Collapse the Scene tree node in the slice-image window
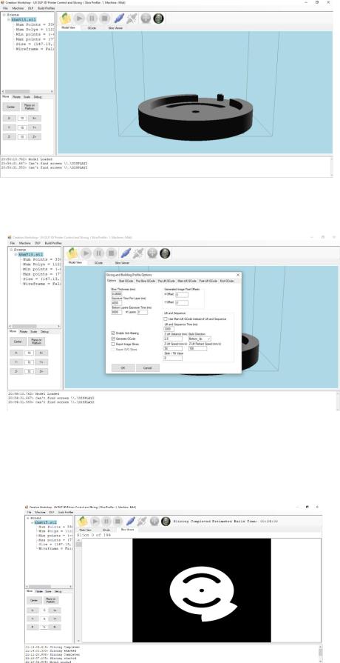 tap(28, 518)
